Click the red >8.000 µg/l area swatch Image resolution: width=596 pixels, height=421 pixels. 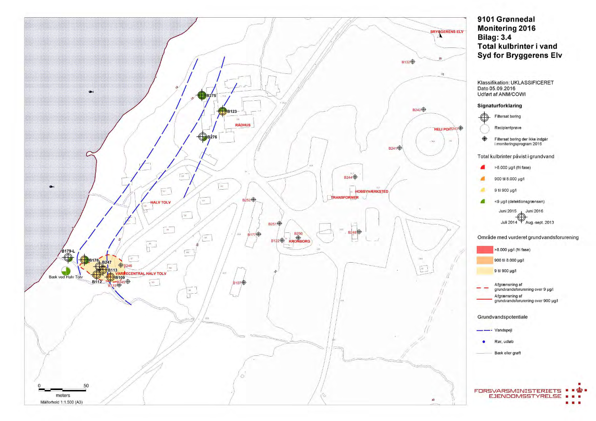coord(485,250)
